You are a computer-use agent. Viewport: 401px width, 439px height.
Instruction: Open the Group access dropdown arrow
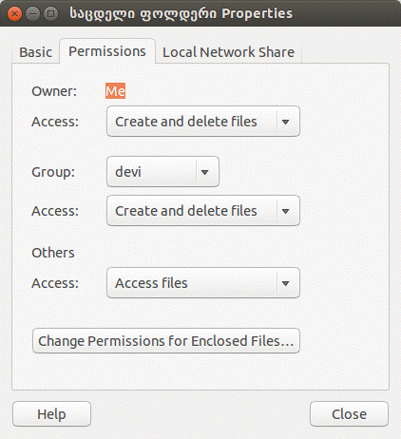coord(286,211)
